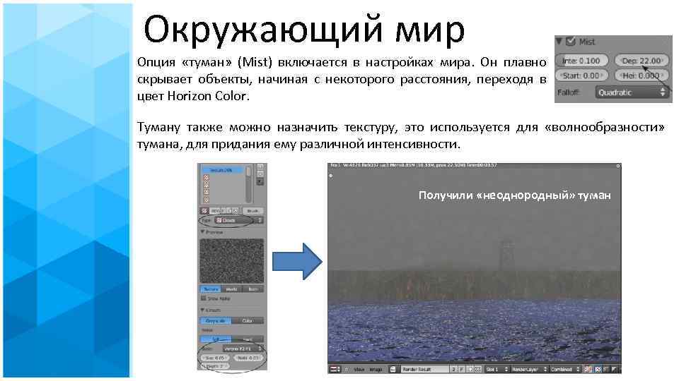Create new image with plus icon

[x=470, y=369]
